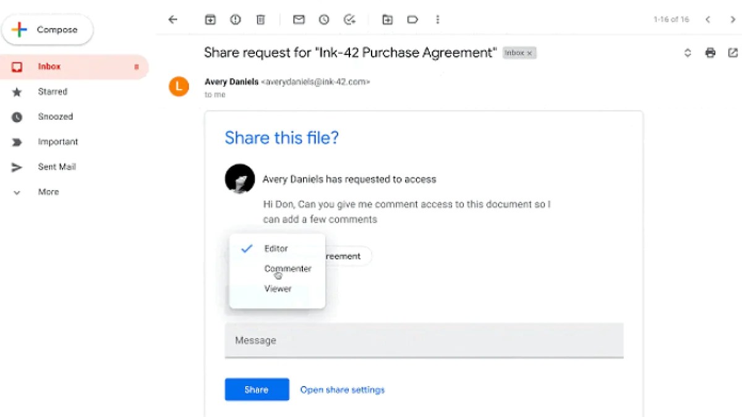Print the email with the printer icon
Screen dimensions: 742x417
(710, 53)
